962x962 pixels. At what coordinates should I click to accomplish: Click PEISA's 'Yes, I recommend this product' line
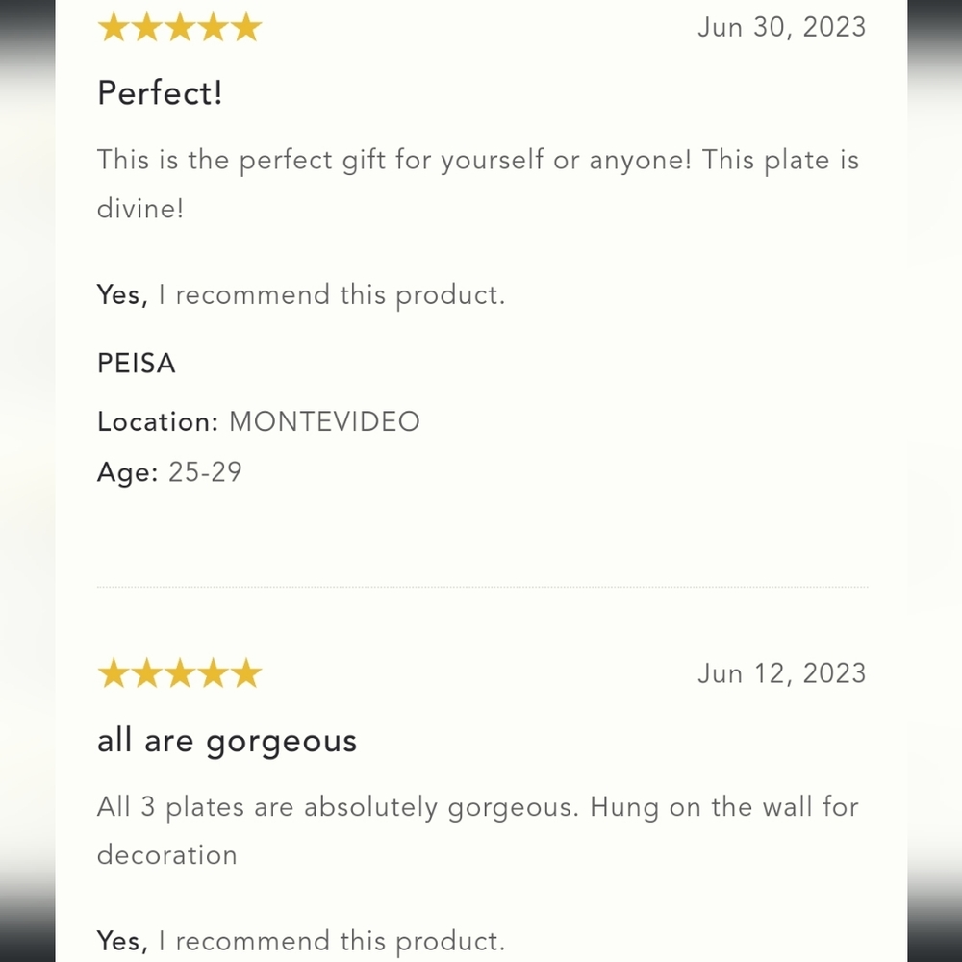click(x=300, y=295)
